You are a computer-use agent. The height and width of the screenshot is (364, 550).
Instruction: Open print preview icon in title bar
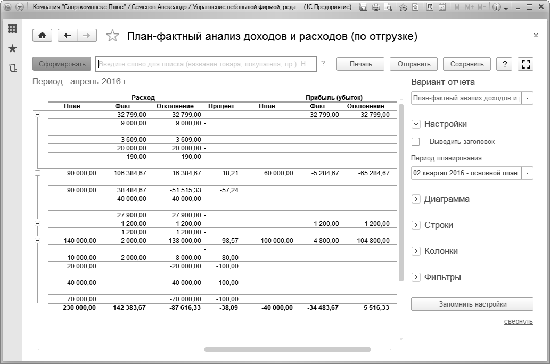pyautogui.click(x=388, y=7)
